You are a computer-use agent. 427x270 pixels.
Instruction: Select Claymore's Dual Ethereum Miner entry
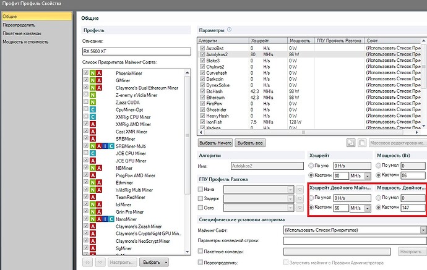coord(147,88)
